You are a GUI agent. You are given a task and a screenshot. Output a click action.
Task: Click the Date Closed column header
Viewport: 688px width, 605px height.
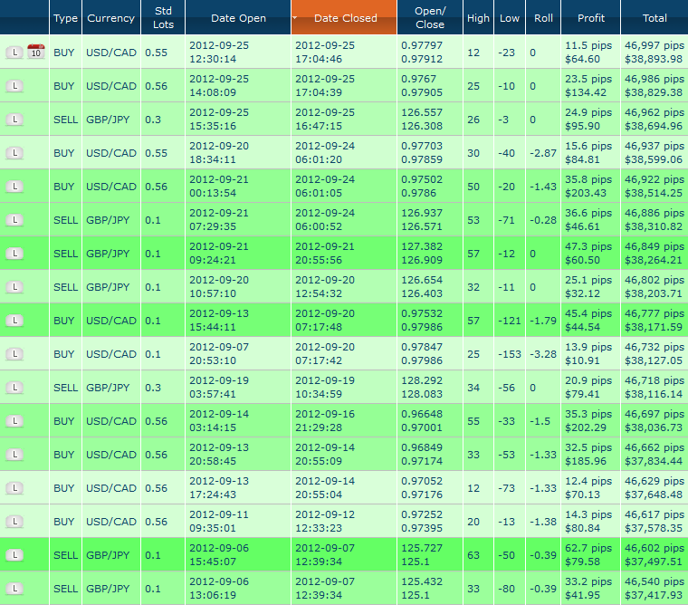(x=344, y=17)
